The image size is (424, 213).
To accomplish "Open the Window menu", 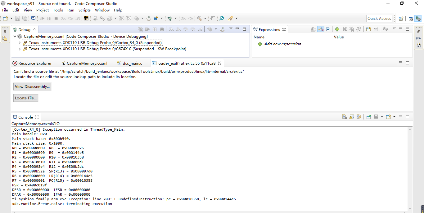I will coord(102,10).
